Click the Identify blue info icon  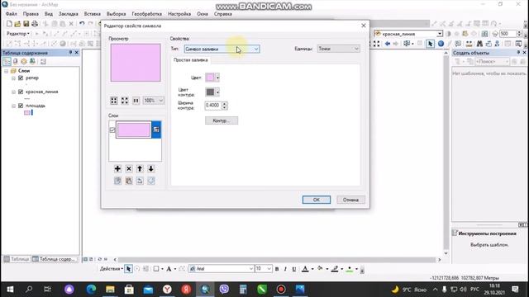tap(441, 44)
